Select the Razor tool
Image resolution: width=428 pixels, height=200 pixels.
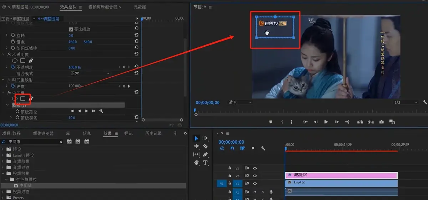click(205, 146)
